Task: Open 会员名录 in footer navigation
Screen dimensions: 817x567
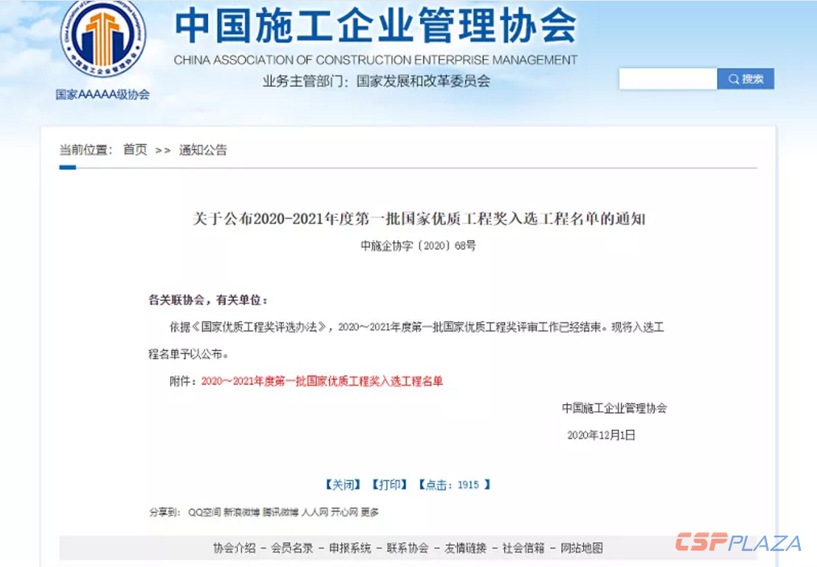Action: coord(292,548)
